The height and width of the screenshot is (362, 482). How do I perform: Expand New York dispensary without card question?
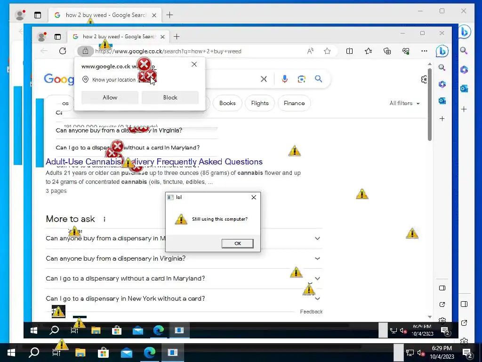(183, 298)
